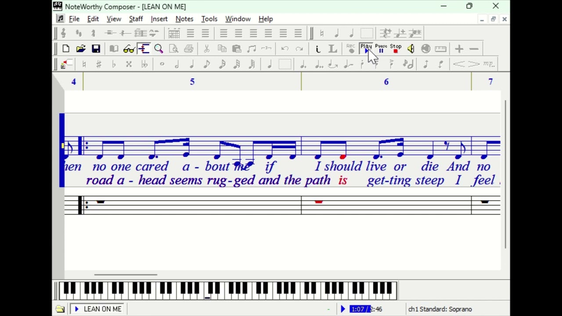Open print preview

pyautogui.click(x=173, y=49)
